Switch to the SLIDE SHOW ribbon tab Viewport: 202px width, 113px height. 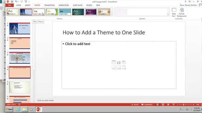pyautogui.click(x=78, y=5)
